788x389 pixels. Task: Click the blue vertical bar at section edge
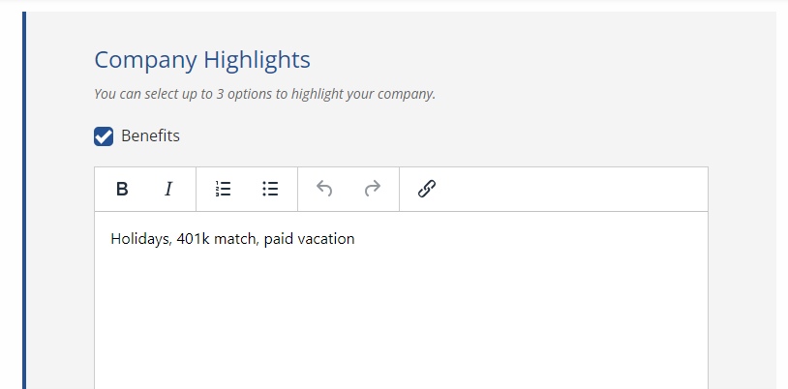25,194
